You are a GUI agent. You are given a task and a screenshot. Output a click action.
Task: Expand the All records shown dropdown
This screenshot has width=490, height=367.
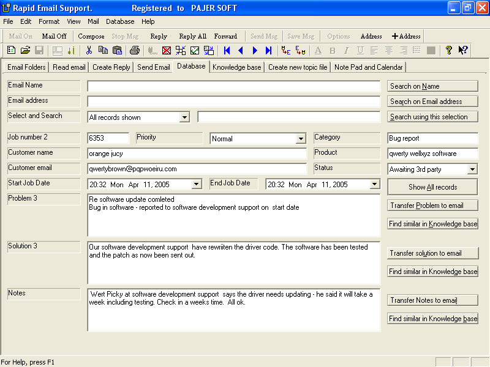[x=184, y=117]
